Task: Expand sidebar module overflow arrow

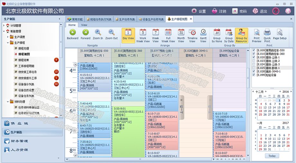Action: pyautogui.click(x=58, y=158)
